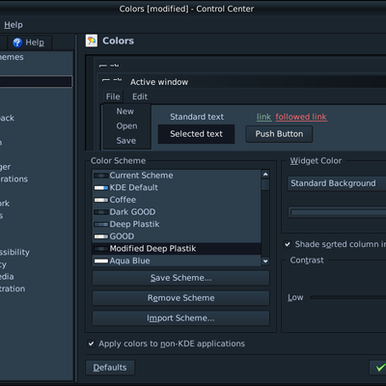
Task: Toggle Shade sorted column checkbox
Action: (288, 244)
